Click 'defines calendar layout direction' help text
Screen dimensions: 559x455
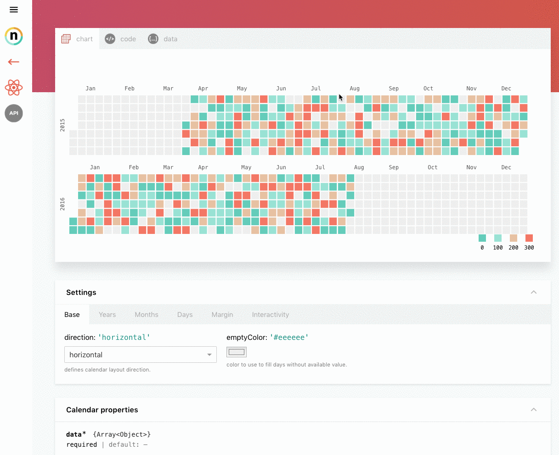pyautogui.click(x=107, y=370)
